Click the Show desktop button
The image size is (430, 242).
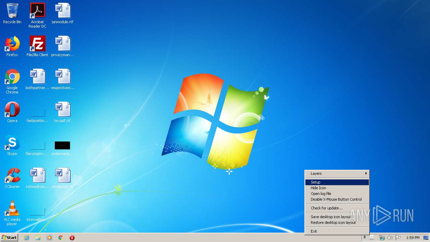click(x=426, y=238)
